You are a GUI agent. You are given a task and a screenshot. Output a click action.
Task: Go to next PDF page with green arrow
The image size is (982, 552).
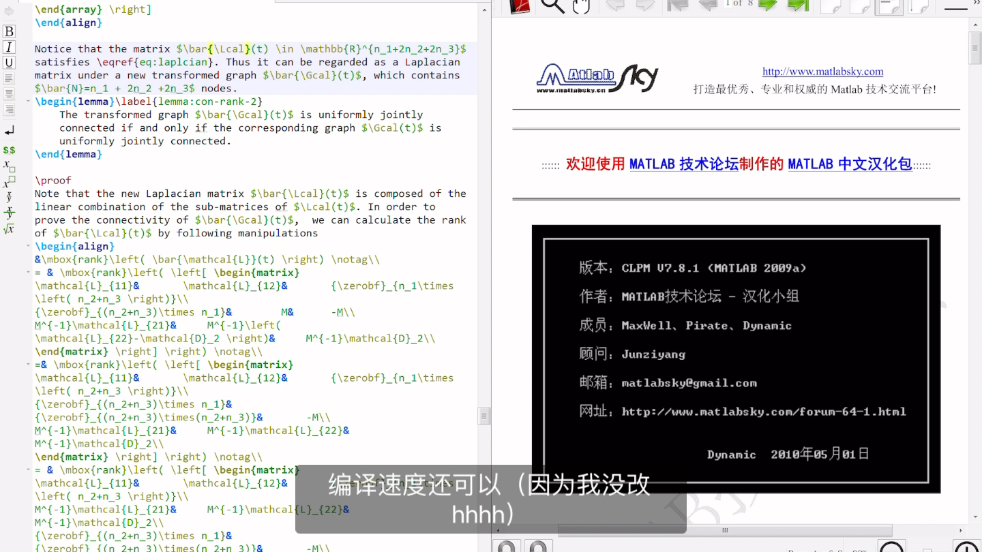769,5
